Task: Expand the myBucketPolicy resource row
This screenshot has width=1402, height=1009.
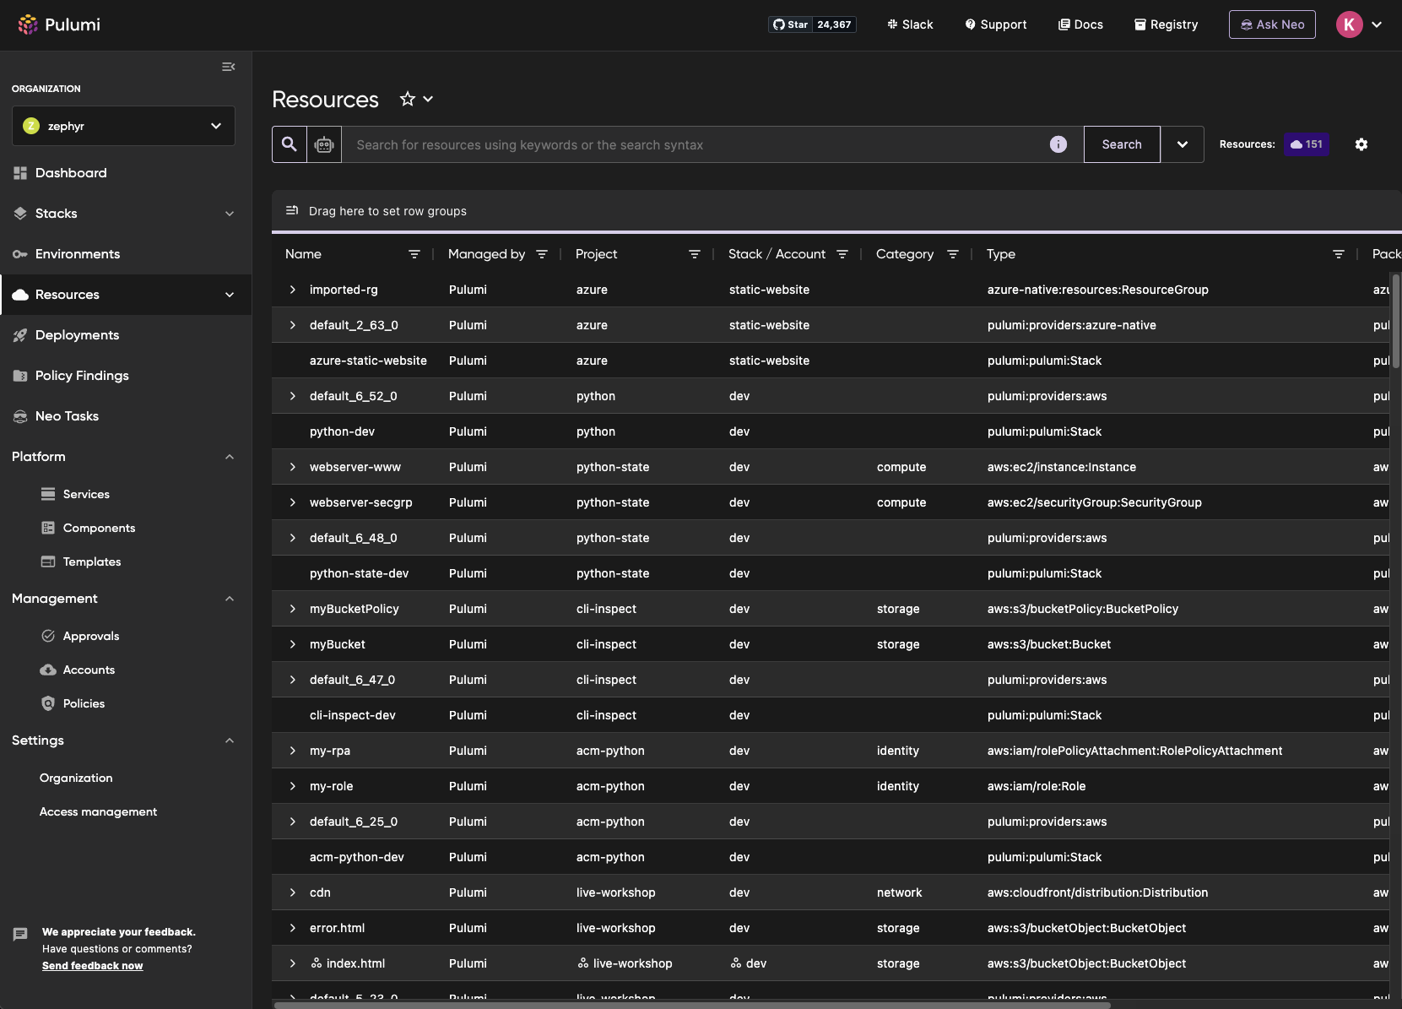Action: pyautogui.click(x=292, y=609)
